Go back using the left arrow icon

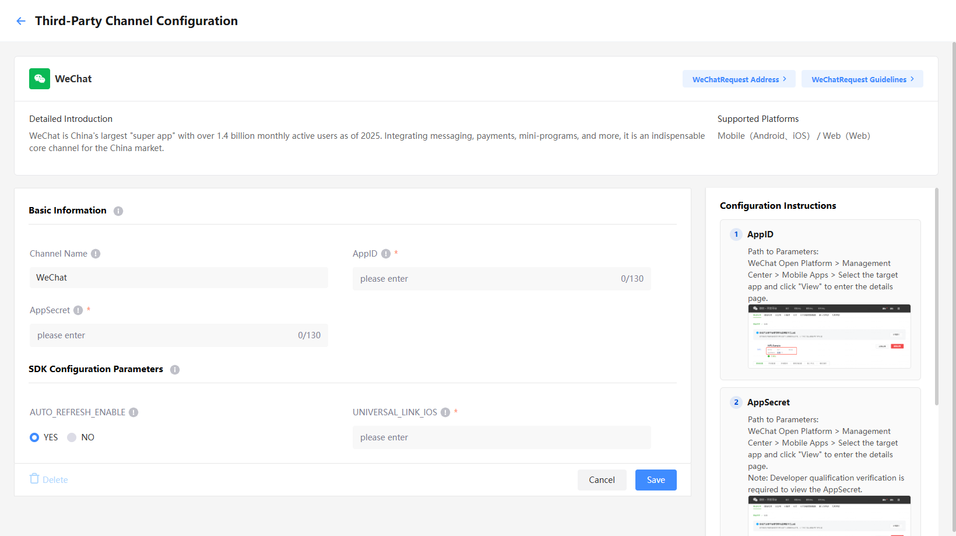(21, 21)
